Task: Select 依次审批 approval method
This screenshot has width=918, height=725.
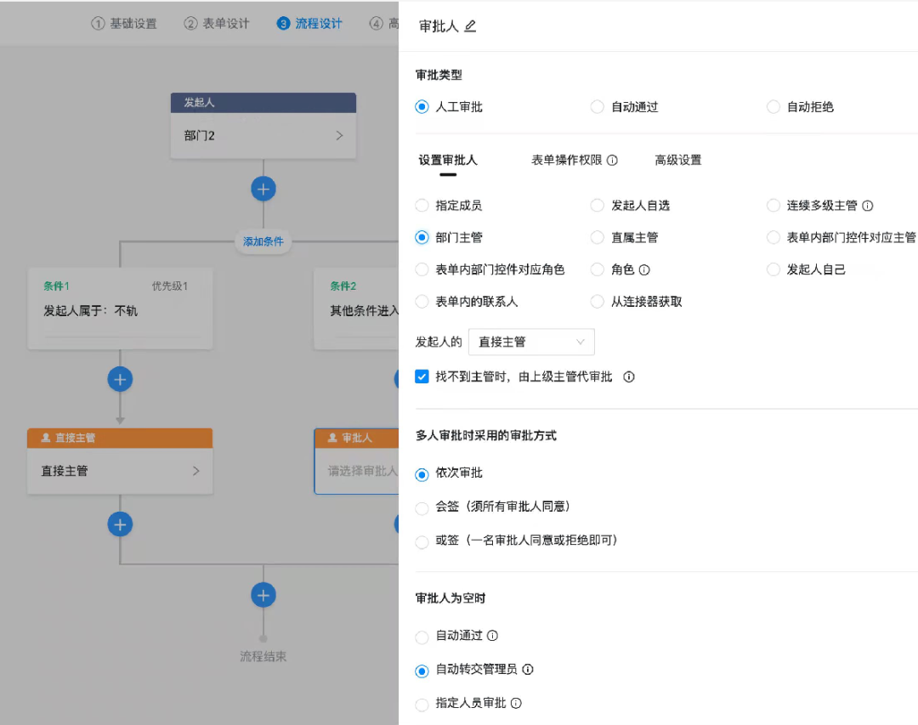Action: [422, 474]
